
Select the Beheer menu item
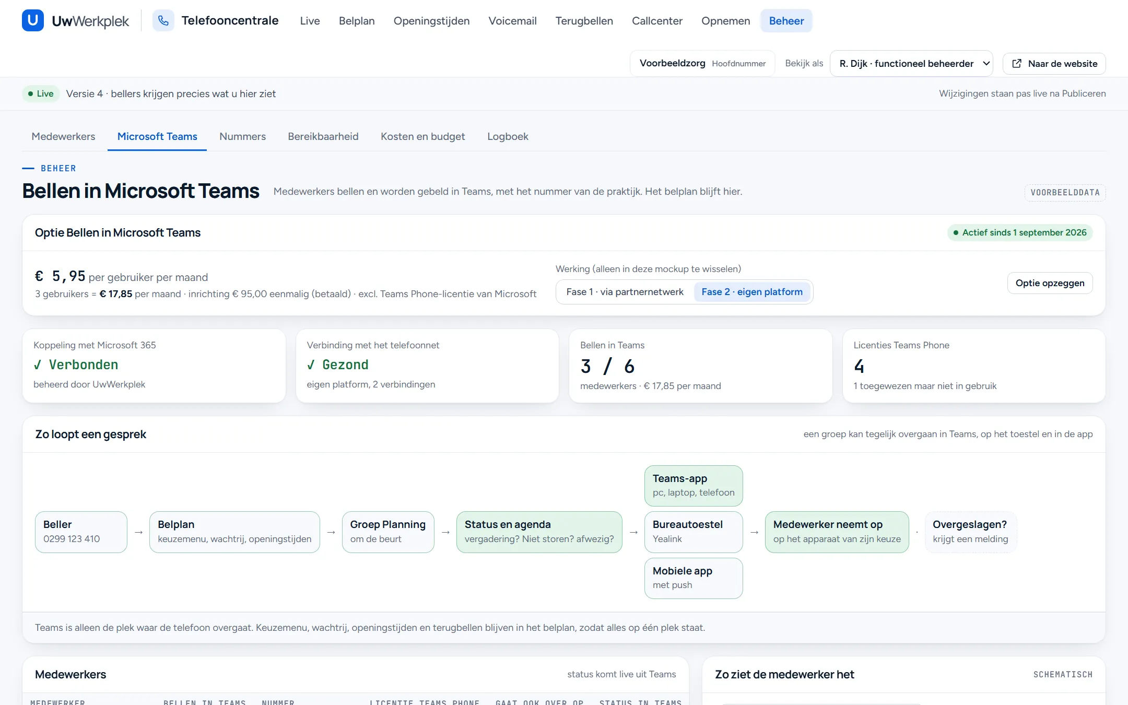pos(786,21)
